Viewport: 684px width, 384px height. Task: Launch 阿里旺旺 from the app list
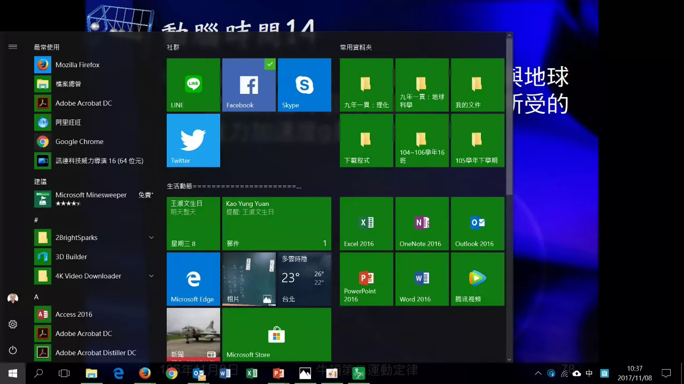[x=94, y=122]
